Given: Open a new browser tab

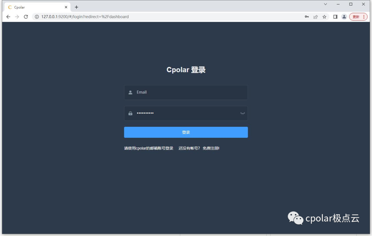Looking at the screenshot, I should tap(76, 7).
